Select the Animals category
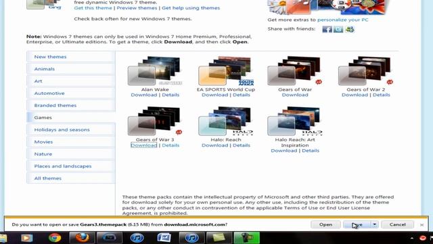 (71, 69)
